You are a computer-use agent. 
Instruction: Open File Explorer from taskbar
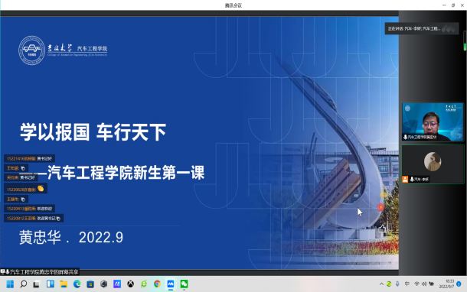click(64, 284)
